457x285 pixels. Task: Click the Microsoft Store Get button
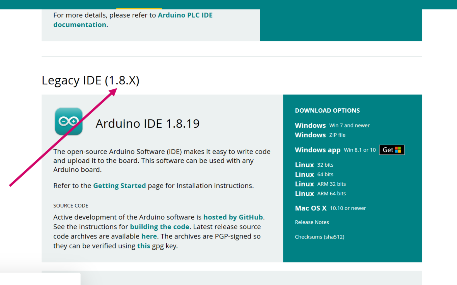point(392,150)
